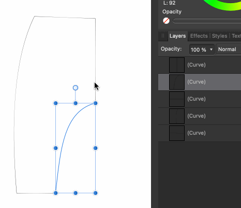Click the left-middle selection handle
The image size is (241, 208).
(x=55, y=148)
